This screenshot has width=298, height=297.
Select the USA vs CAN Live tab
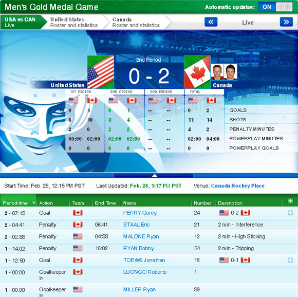(20, 22)
